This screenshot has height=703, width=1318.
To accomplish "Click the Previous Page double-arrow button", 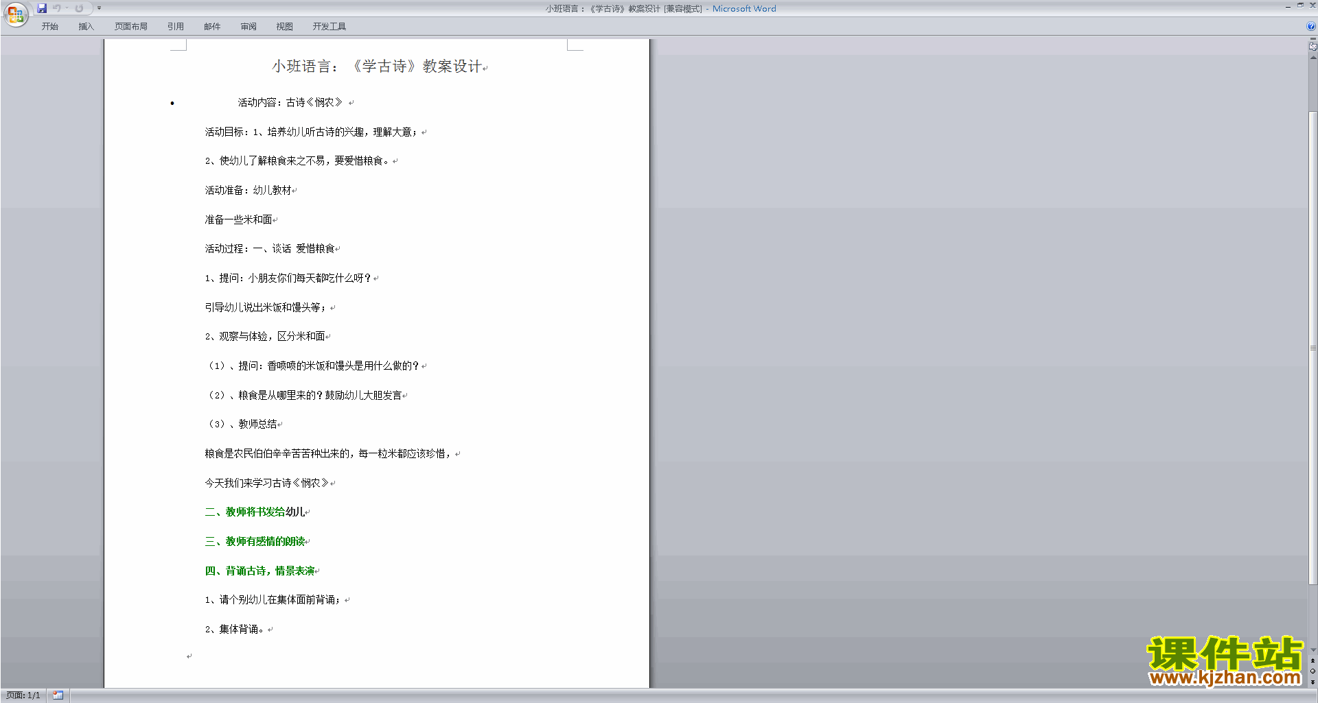I will point(1313,660).
